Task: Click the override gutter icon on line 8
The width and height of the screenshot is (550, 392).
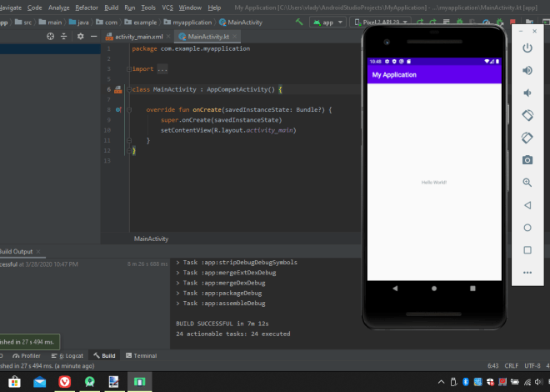Action: pos(118,110)
